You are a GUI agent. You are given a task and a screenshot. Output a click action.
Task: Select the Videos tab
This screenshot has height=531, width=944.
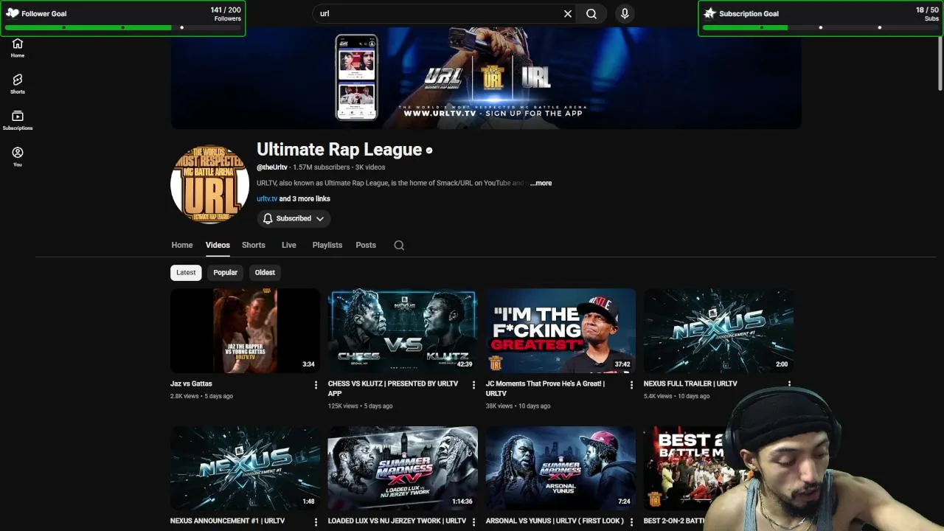(x=218, y=245)
